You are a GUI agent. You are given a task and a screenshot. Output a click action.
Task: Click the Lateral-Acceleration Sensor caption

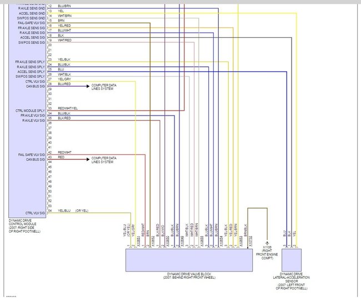pyautogui.click(x=291, y=281)
